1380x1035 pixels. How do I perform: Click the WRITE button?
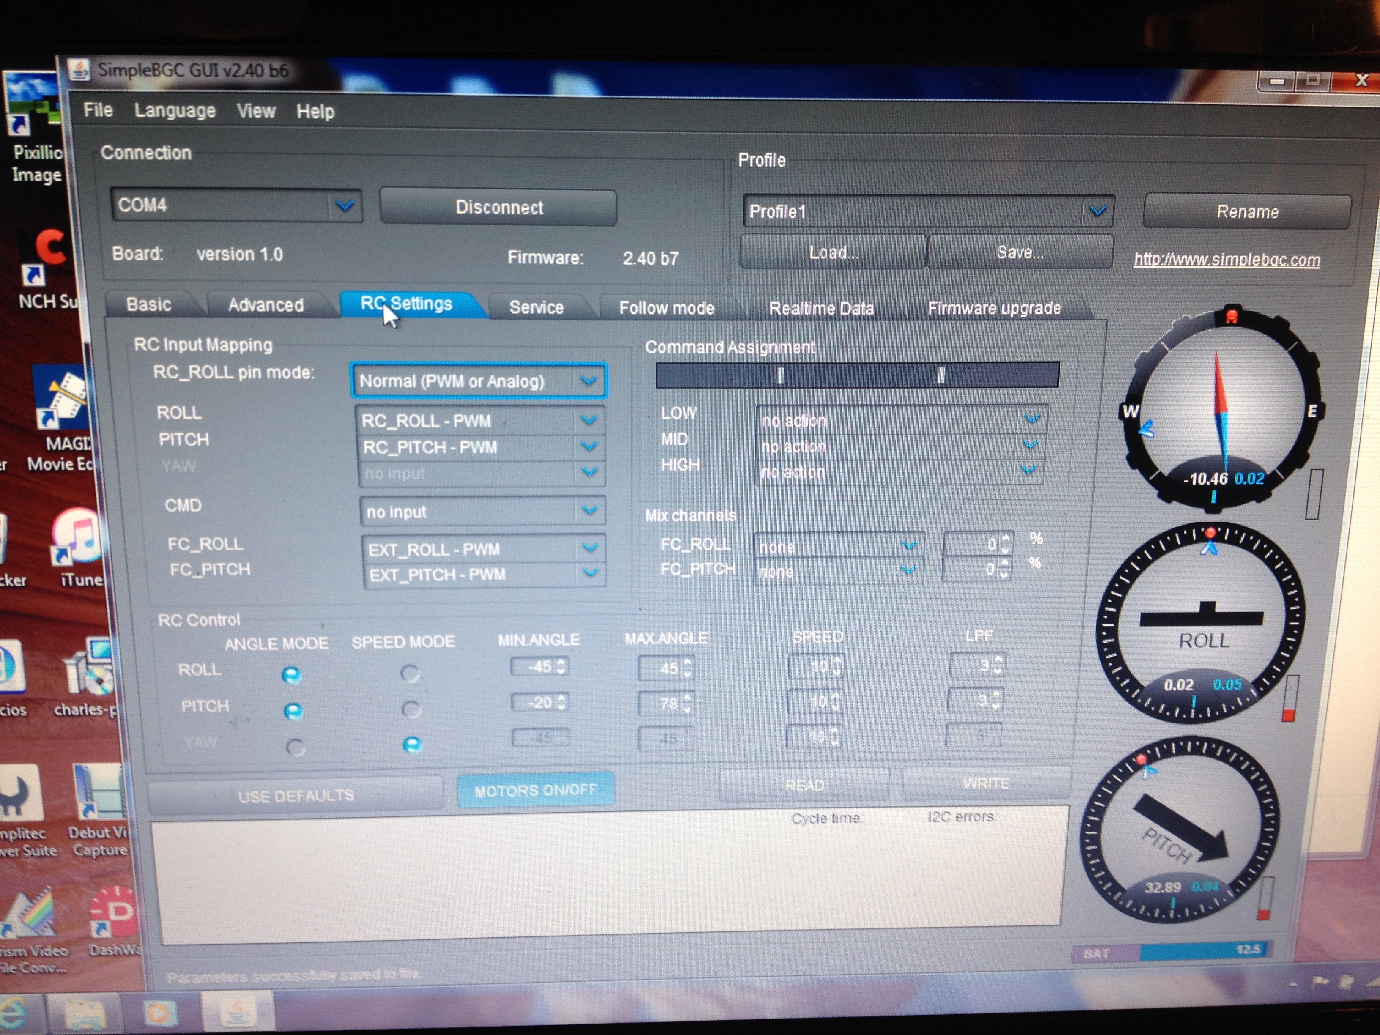point(986,783)
